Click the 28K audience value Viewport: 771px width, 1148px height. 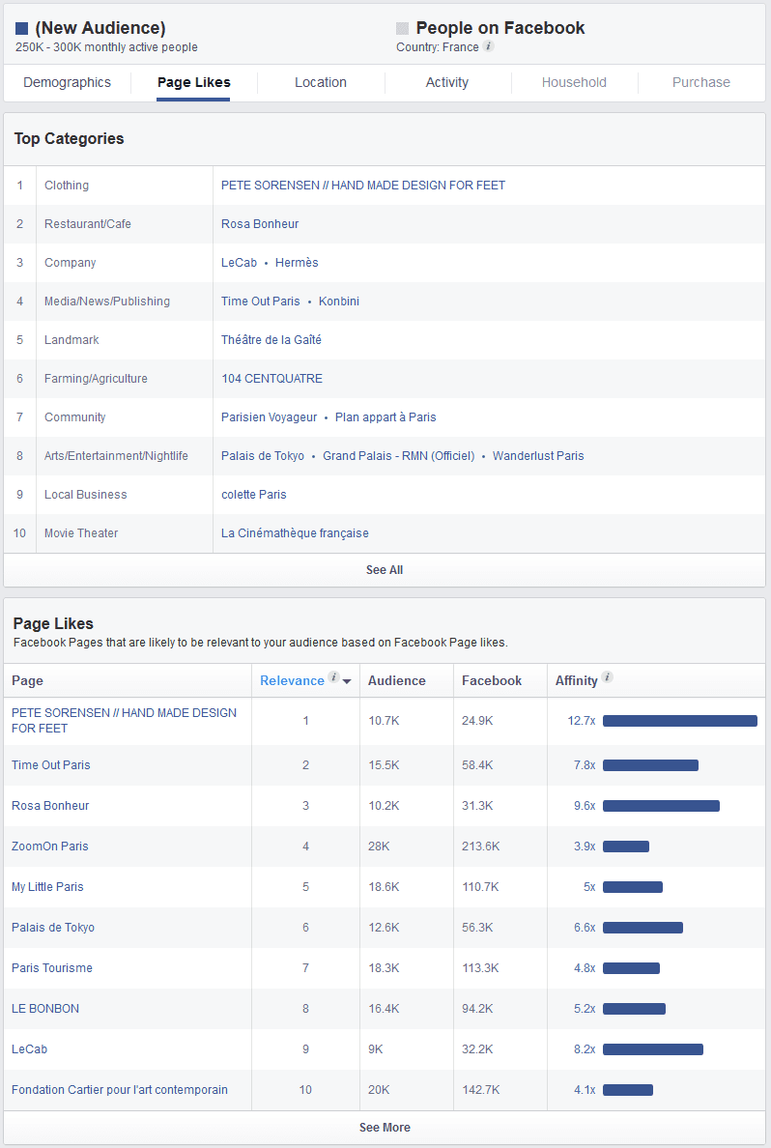379,847
